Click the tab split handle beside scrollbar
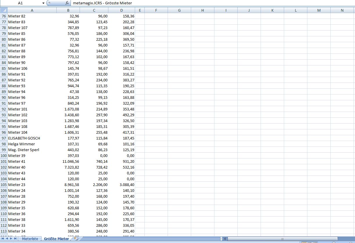This screenshot has width=355, height=243. point(221,239)
